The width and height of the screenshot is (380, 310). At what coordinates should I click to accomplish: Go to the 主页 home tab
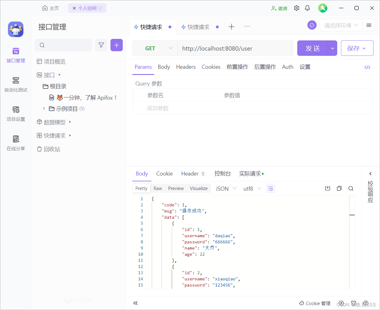51,8
